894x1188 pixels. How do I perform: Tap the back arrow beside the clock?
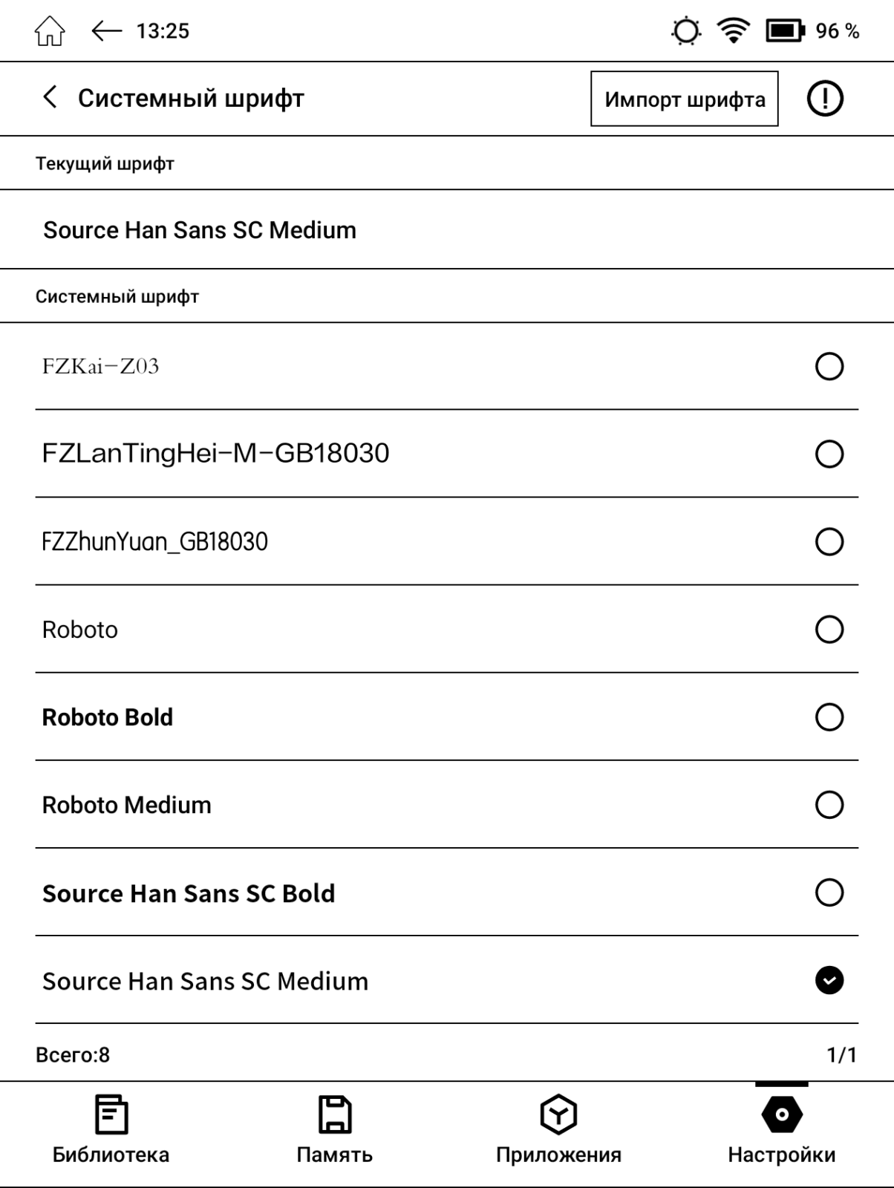tap(106, 31)
